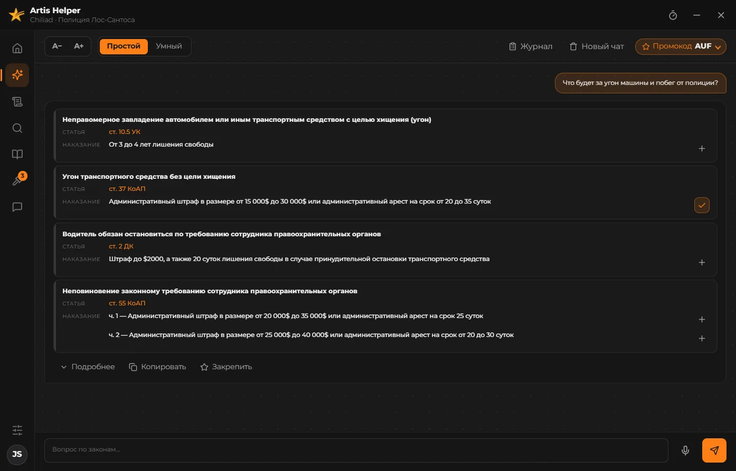Click the heading Неправомерное завладение автомобилем
Viewport: 736px width, 471px height.
click(247, 120)
